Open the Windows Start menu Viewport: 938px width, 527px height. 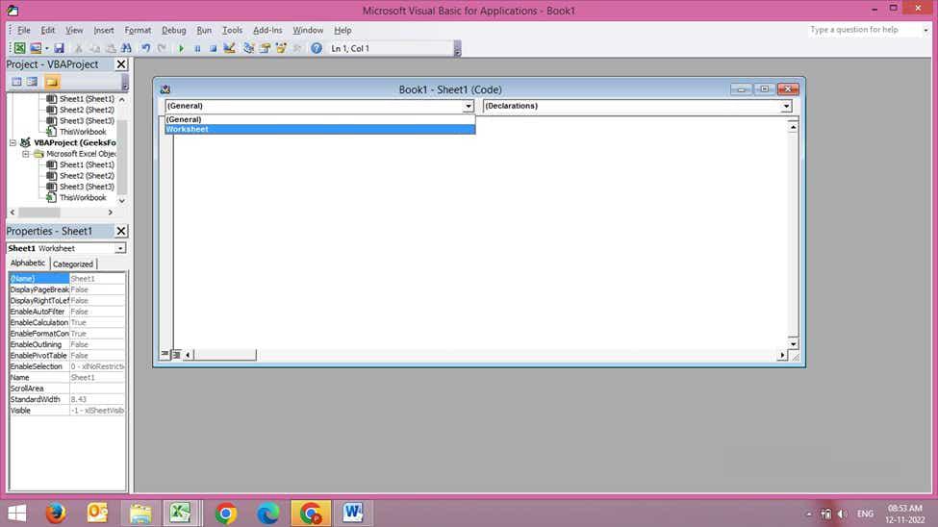16,514
